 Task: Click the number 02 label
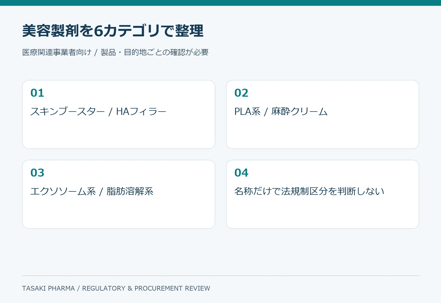[x=241, y=93]
